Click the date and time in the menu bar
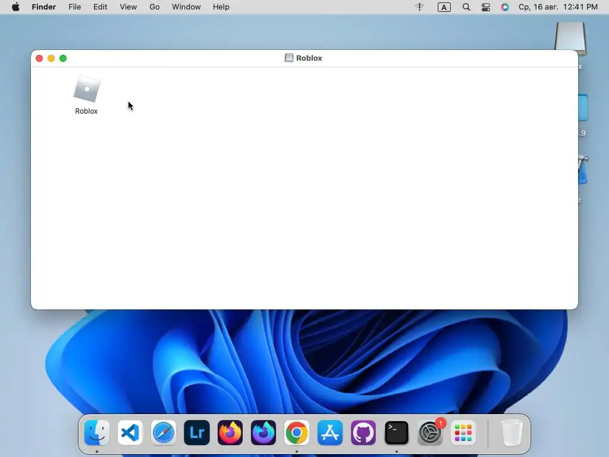This screenshot has height=457, width=609. [558, 7]
